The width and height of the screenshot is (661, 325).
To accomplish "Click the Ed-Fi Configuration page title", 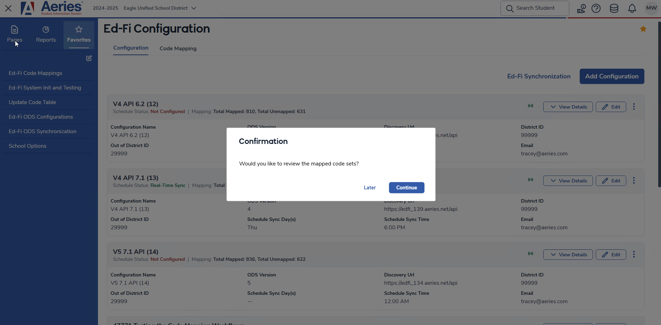I will pyautogui.click(x=157, y=29).
